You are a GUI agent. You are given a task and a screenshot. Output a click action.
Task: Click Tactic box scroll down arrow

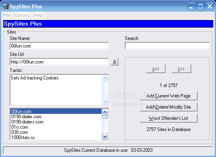click(105, 102)
